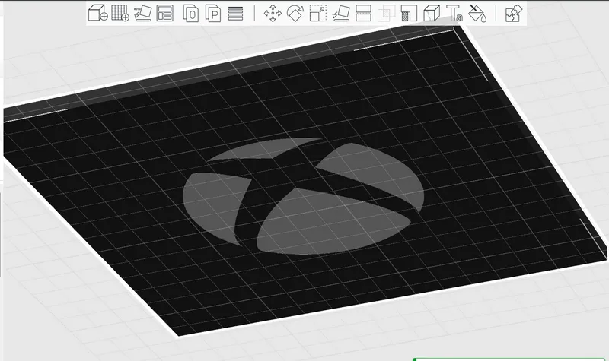Activate the Cut tool
Viewport: 609px width, 361px height.
364,13
